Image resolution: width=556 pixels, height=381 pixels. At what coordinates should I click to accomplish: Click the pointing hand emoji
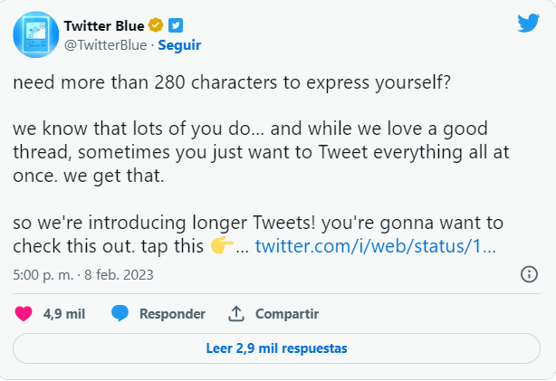222,246
